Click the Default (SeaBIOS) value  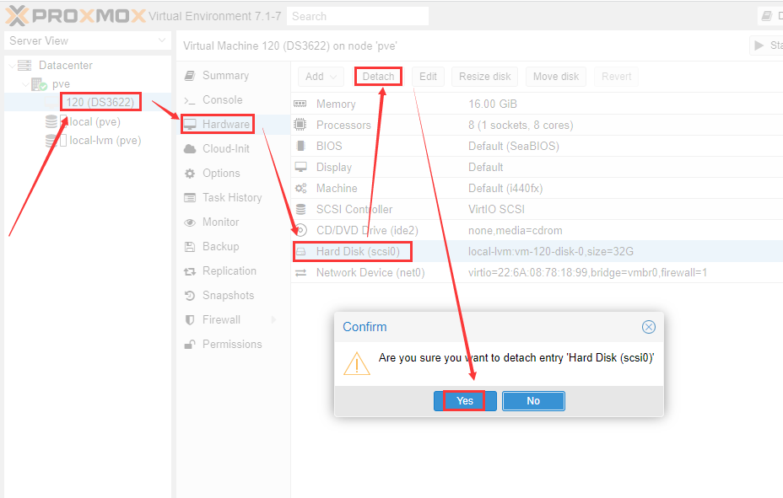pyautogui.click(x=514, y=146)
